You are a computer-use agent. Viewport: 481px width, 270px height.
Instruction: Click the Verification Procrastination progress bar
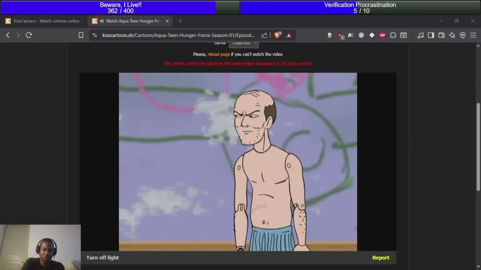[360, 7]
